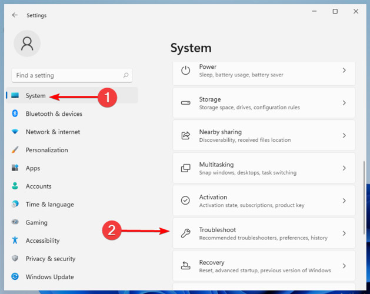The image size is (370, 294).
Task: Click the Bluetooth & devices icon
Action: (15, 113)
